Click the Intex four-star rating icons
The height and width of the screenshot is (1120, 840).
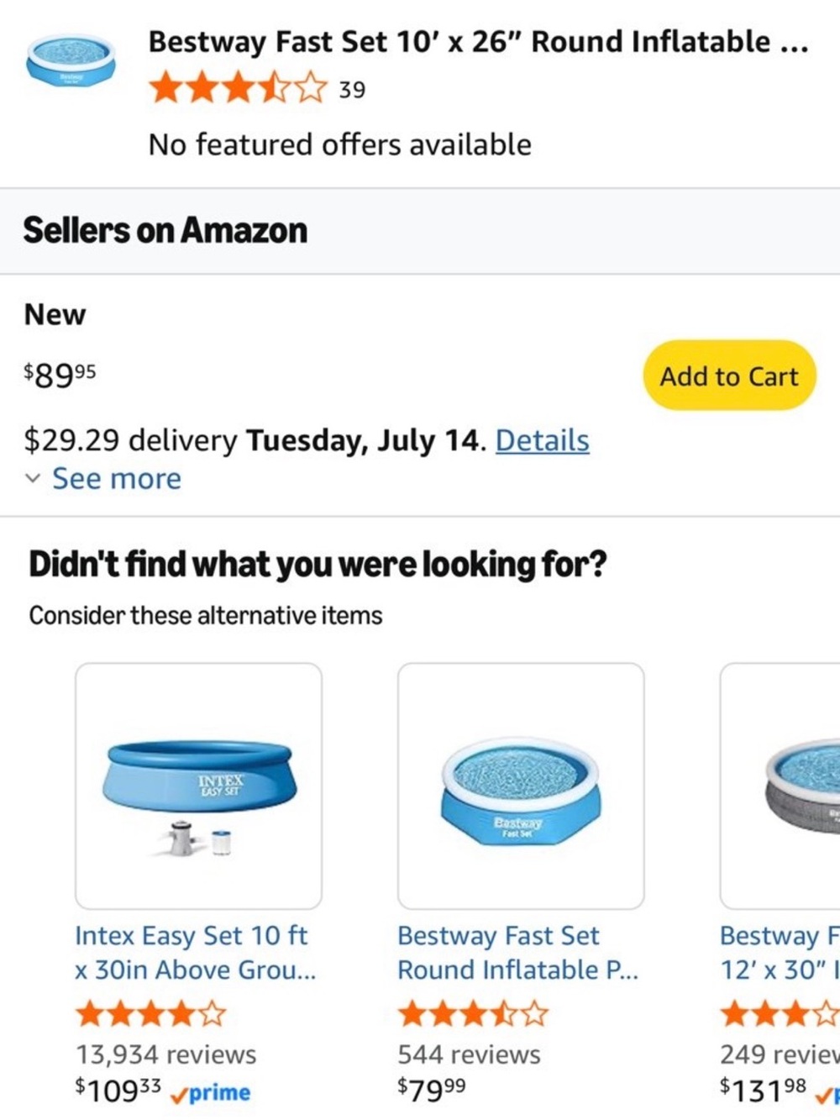(x=151, y=1014)
